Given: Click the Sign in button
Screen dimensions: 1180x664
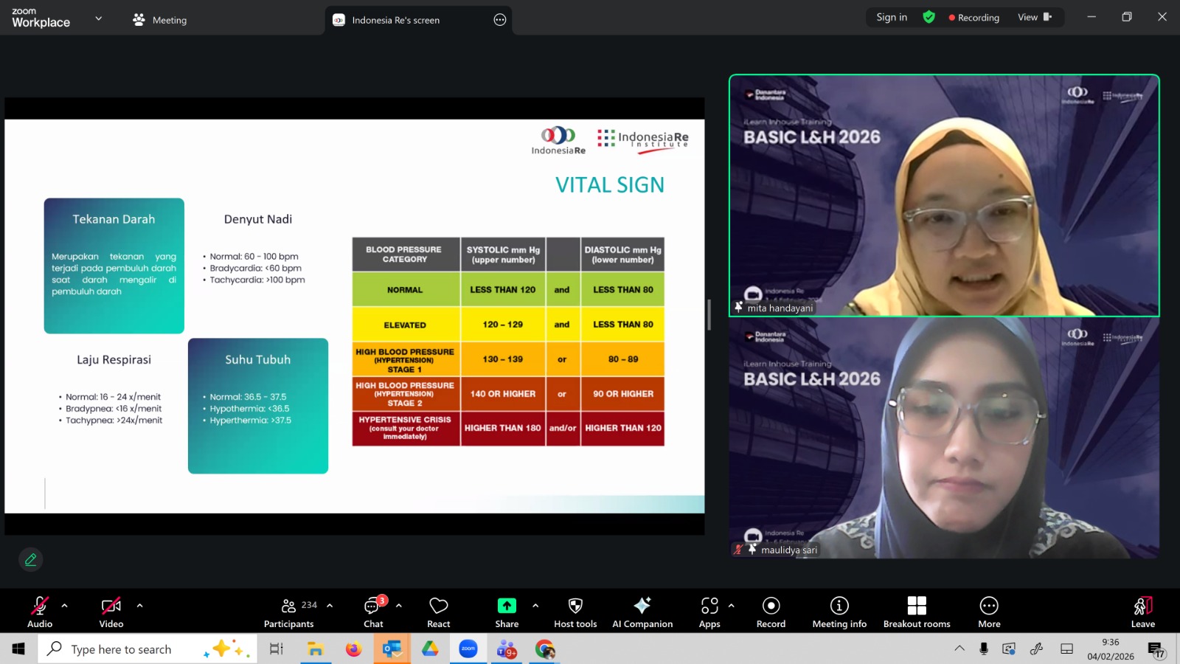Looking at the screenshot, I should 892,18.
